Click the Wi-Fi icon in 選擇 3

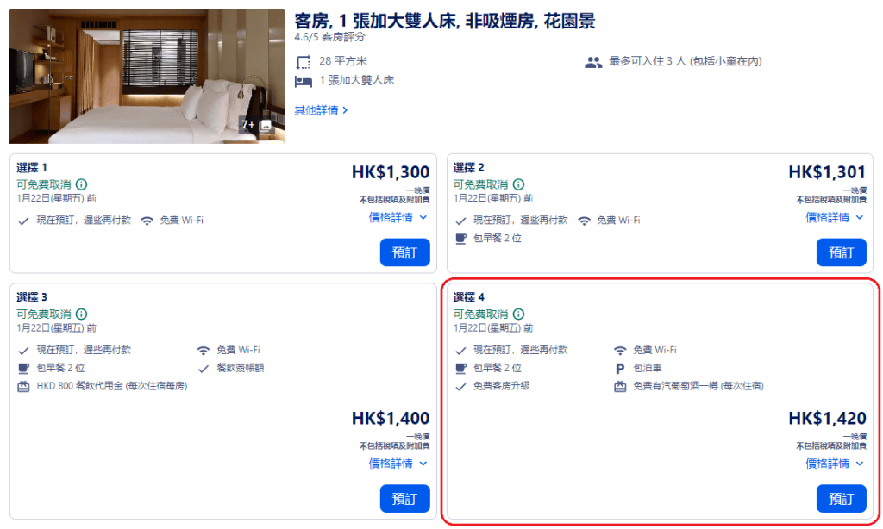[204, 351]
